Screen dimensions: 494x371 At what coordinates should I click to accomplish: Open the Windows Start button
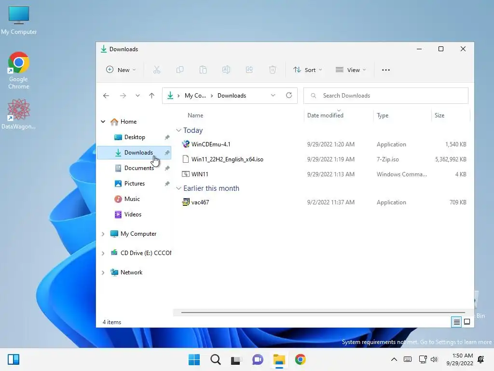[194, 359]
